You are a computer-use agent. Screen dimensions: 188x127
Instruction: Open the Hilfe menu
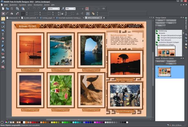coord(53,5)
